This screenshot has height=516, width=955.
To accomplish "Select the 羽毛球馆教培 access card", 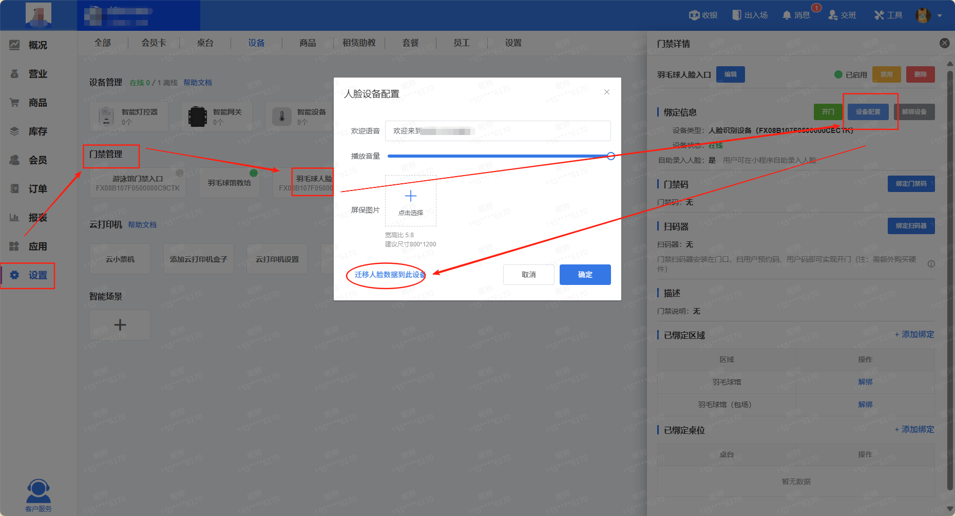I will pyautogui.click(x=229, y=183).
